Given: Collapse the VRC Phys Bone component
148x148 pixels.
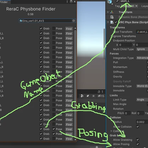Looking at the screenshot, I should click(x=108, y=22).
